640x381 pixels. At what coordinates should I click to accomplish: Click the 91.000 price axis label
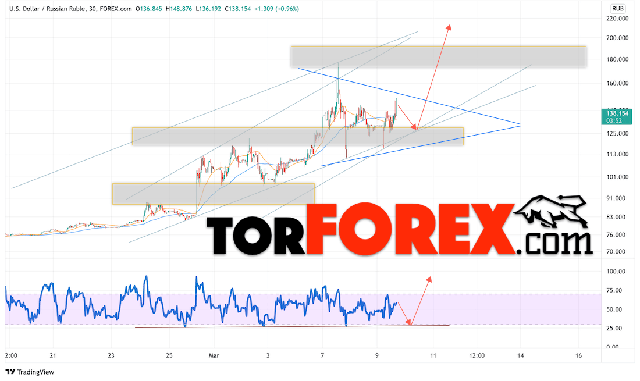[616, 198]
